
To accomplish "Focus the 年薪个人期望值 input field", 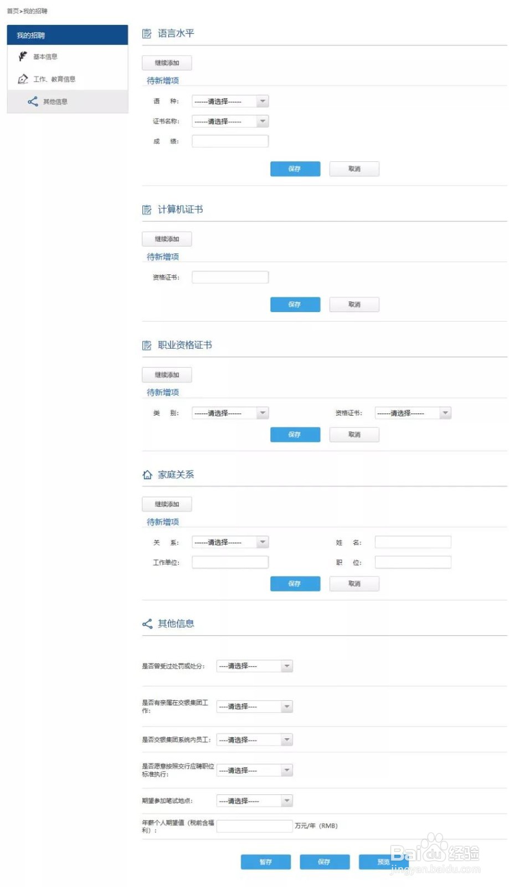I will coord(255,826).
